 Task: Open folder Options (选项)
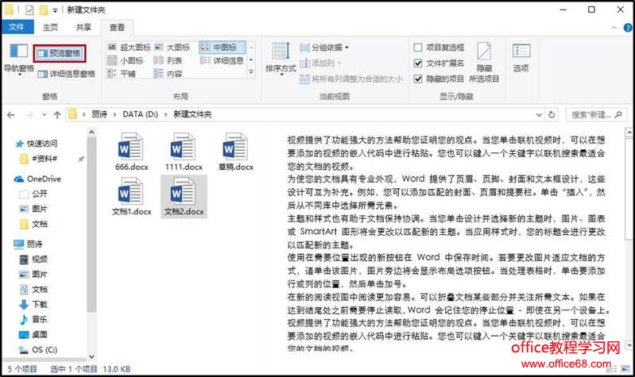pyautogui.click(x=521, y=58)
